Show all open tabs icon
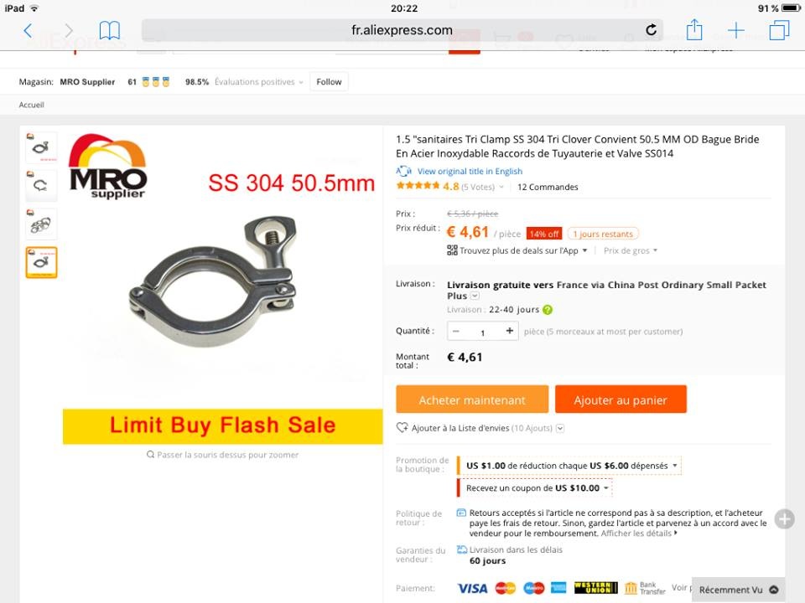805x603 pixels. 779,30
